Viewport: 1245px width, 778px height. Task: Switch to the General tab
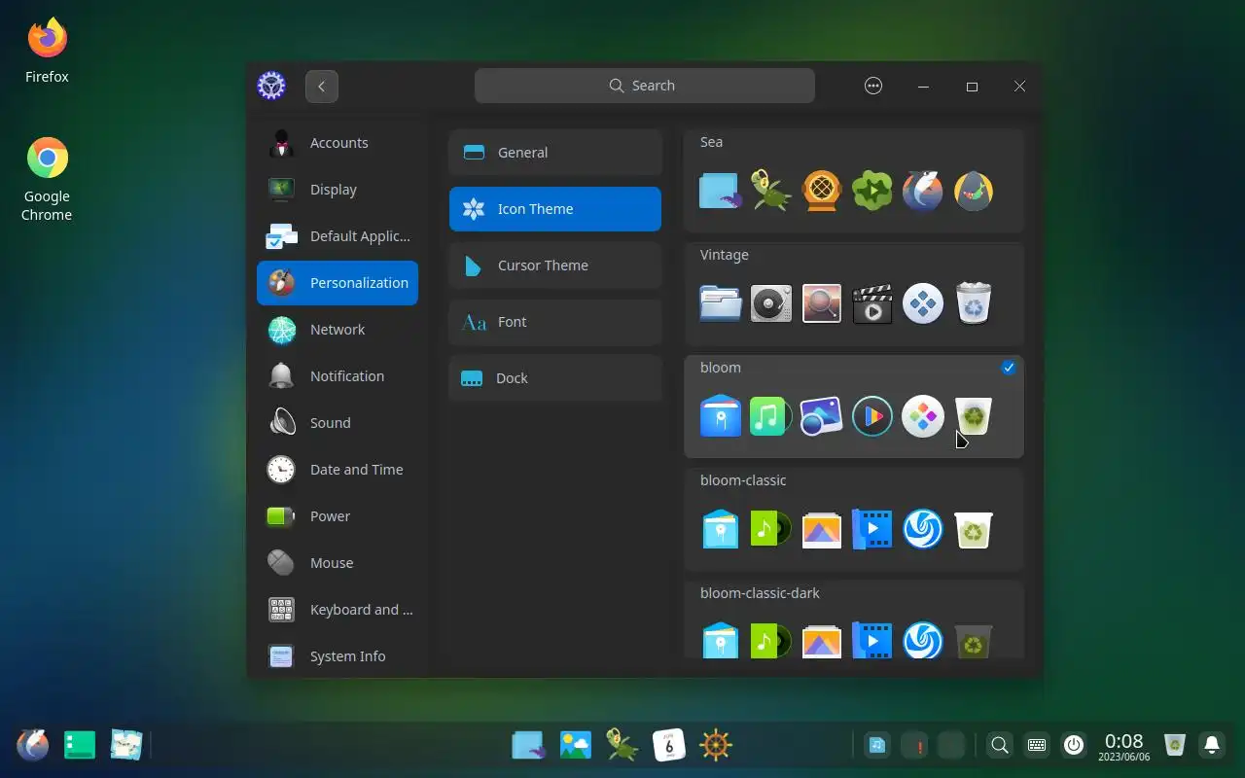tap(555, 153)
